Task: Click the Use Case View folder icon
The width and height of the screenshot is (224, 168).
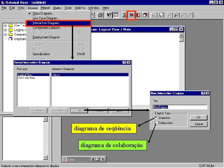Action: (x=11, y=25)
